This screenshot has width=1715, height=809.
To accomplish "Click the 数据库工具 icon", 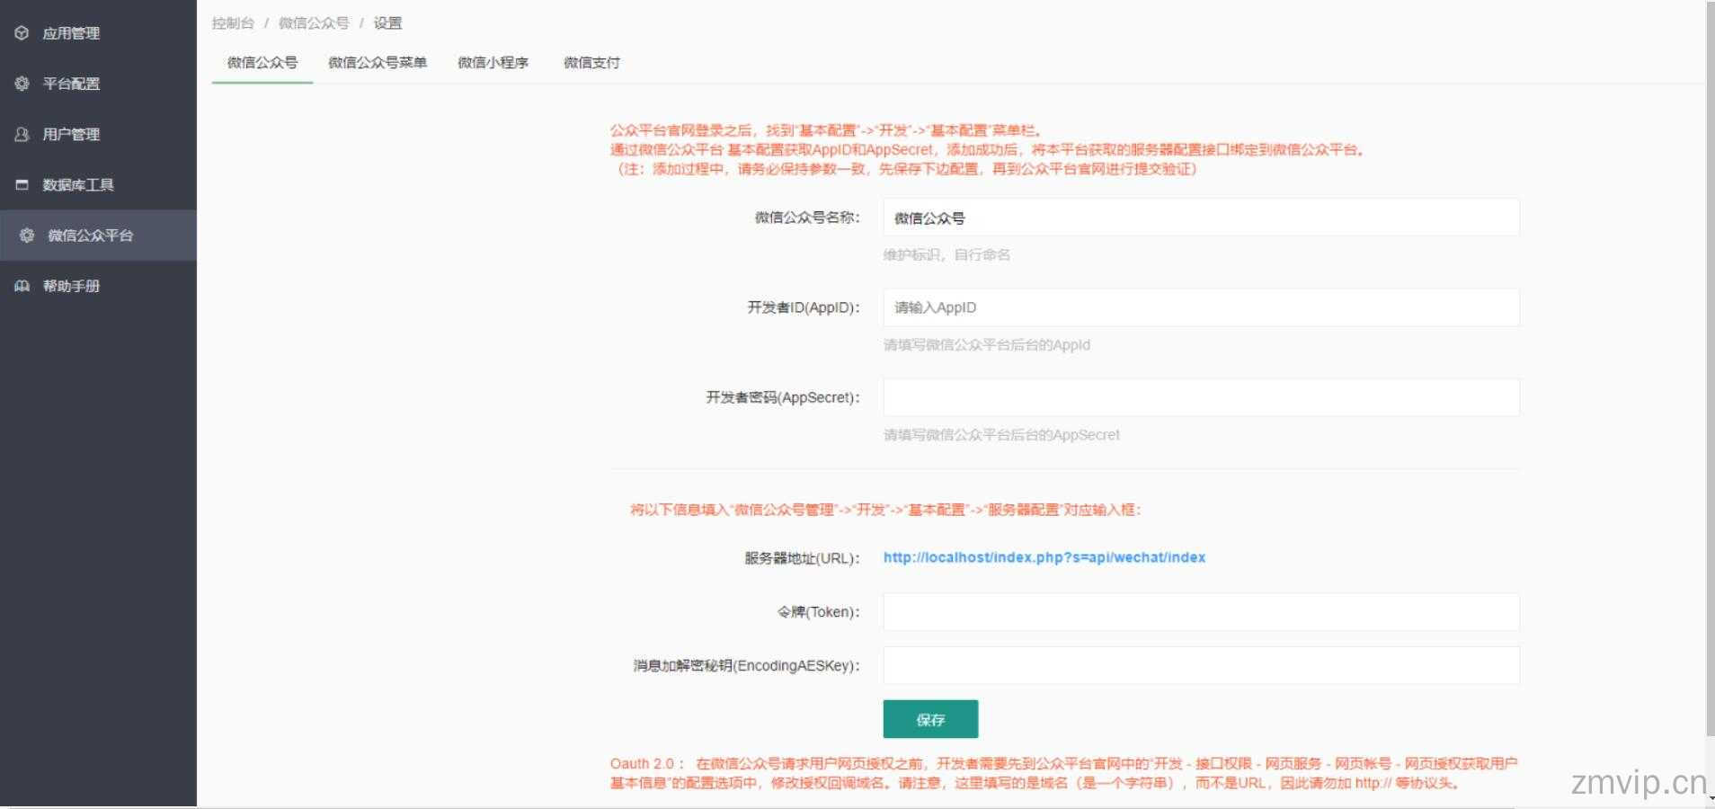I will (x=22, y=184).
